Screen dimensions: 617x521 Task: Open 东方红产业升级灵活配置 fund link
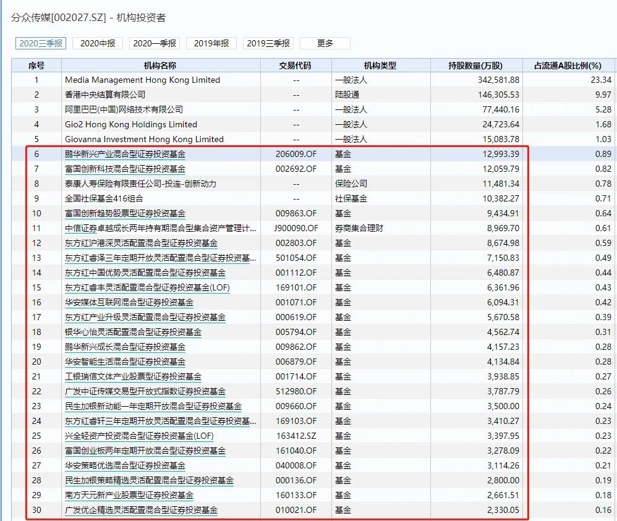(145, 317)
